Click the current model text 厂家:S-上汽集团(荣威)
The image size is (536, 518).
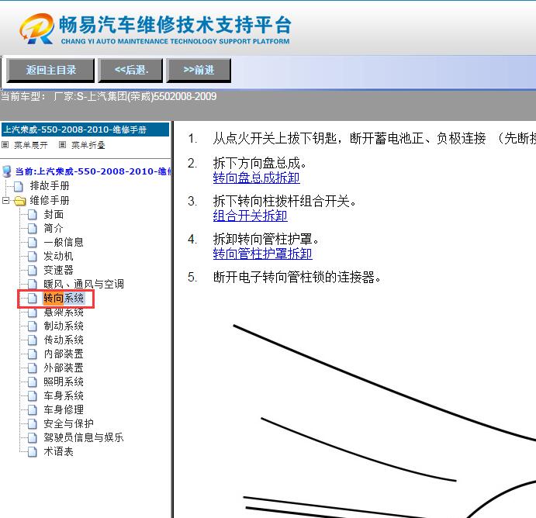pyautogui.click(x=135, y=97)
